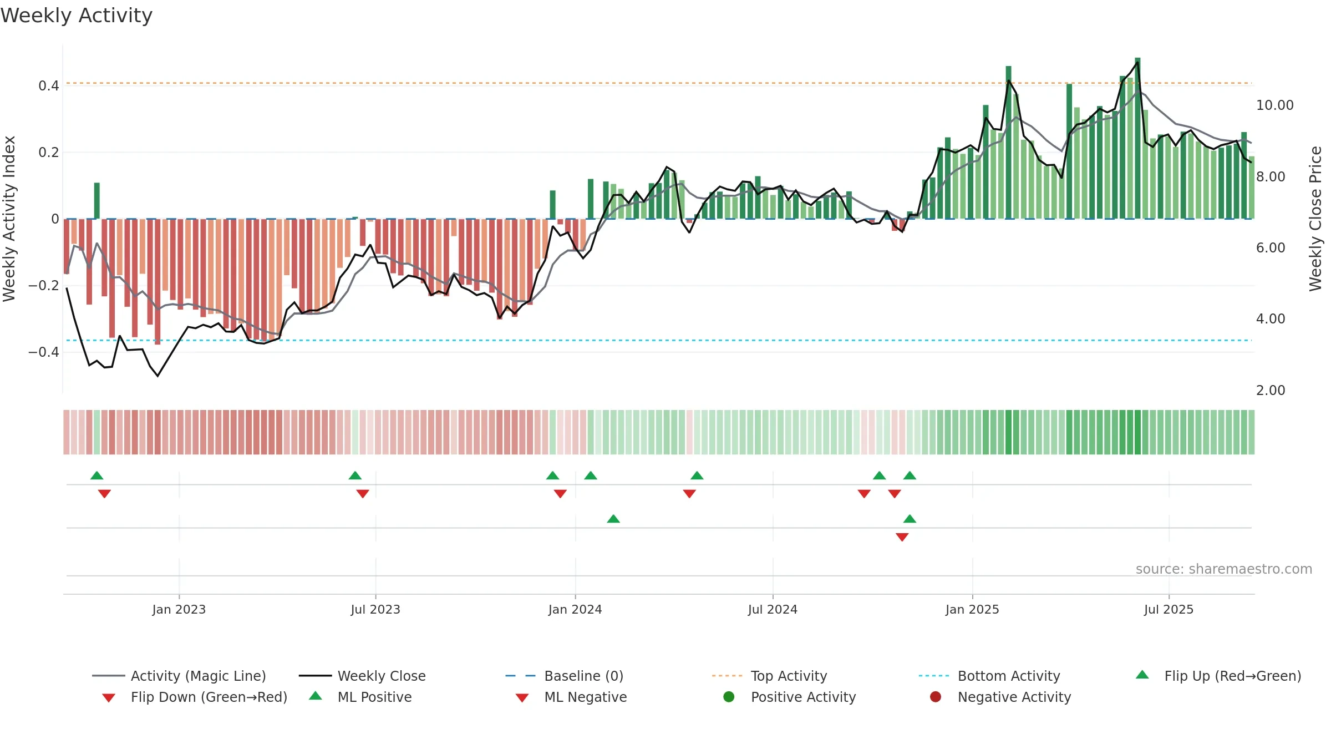
Task: Click the first flip-up marker before Jan 2023
Action: tap(97, 475)
